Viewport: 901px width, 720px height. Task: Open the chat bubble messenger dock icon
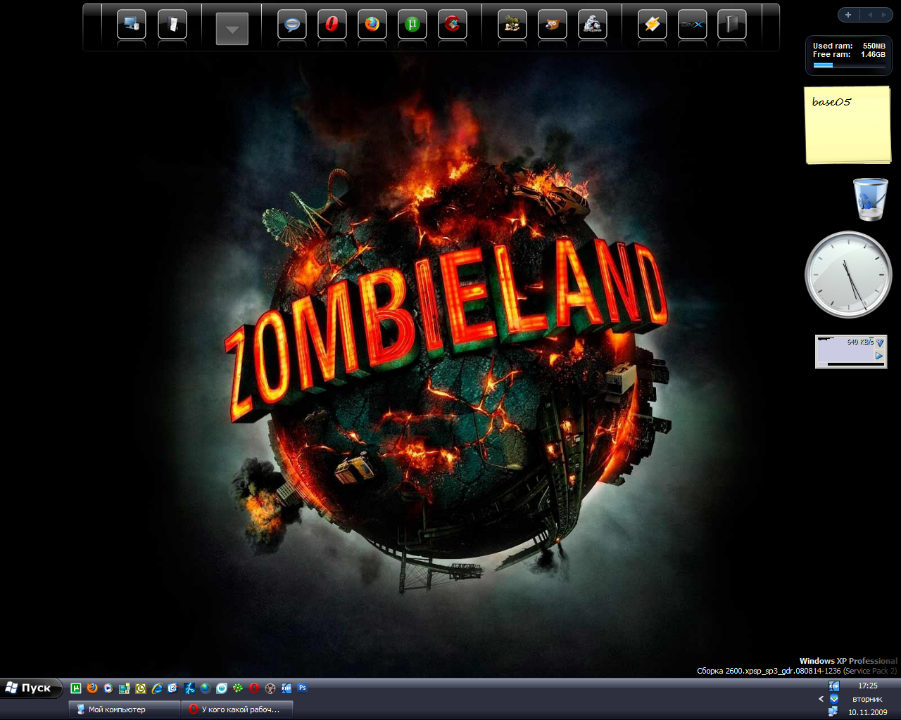291,25
